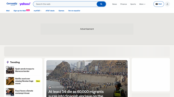This screenshot has height=97, width=174.
Task: Expand the myAT&T dropdown
Action: tap(37, 11)
